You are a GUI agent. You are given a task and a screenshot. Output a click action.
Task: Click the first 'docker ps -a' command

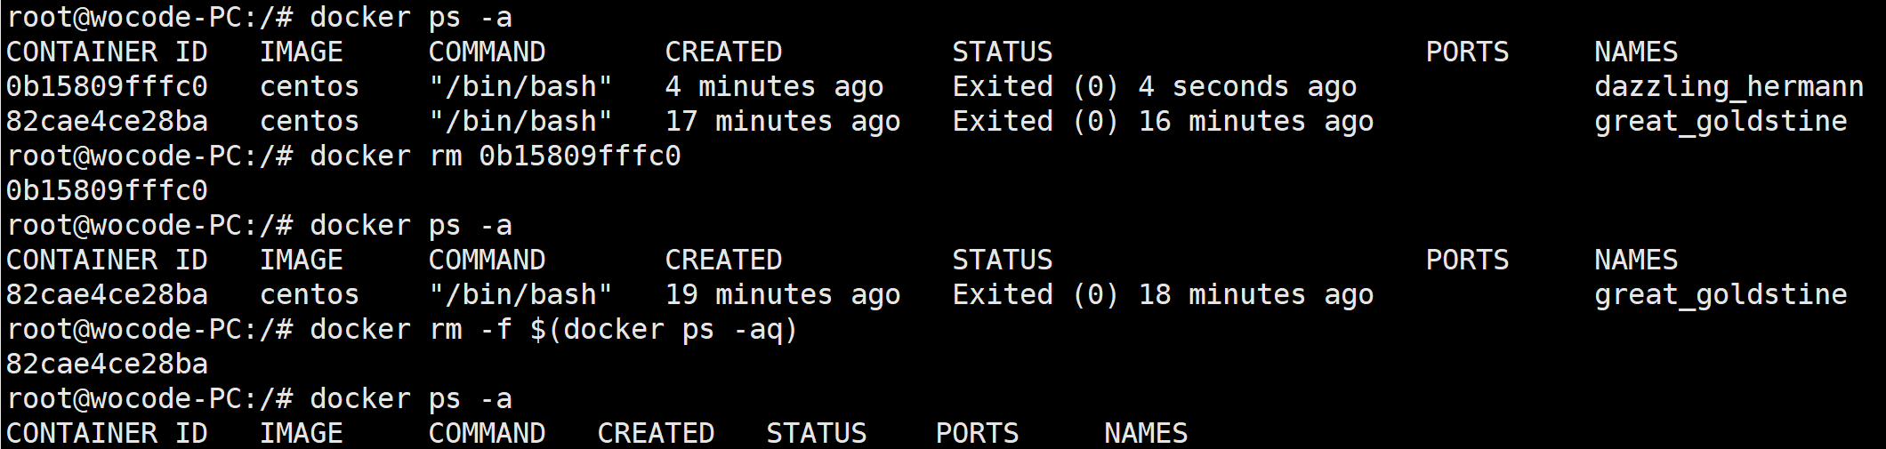410,17
